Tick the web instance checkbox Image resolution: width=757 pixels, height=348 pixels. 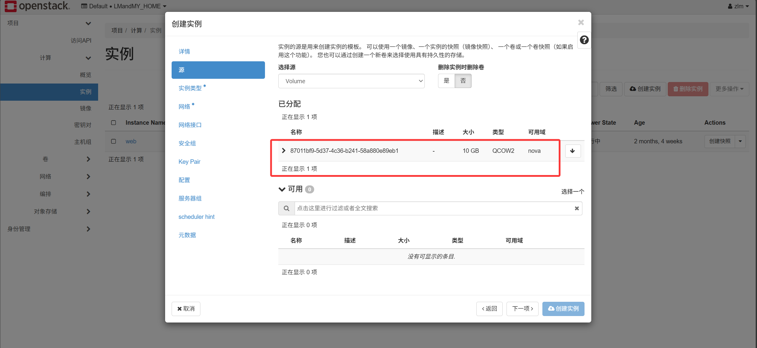114,141
